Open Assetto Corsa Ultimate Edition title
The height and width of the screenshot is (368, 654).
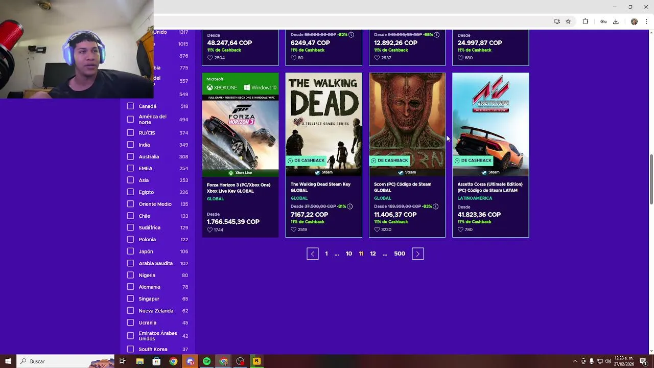(490, 187)
